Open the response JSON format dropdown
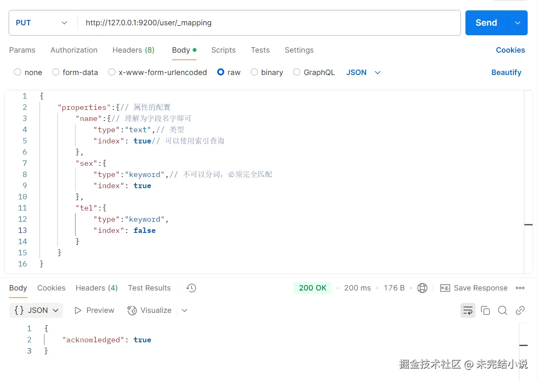 (36, 310)
